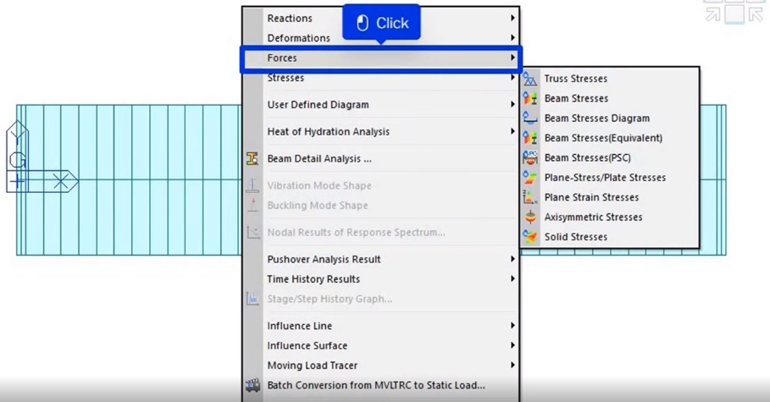
Task: Expand the Time History Results arrow
Action: pos(512,278)
